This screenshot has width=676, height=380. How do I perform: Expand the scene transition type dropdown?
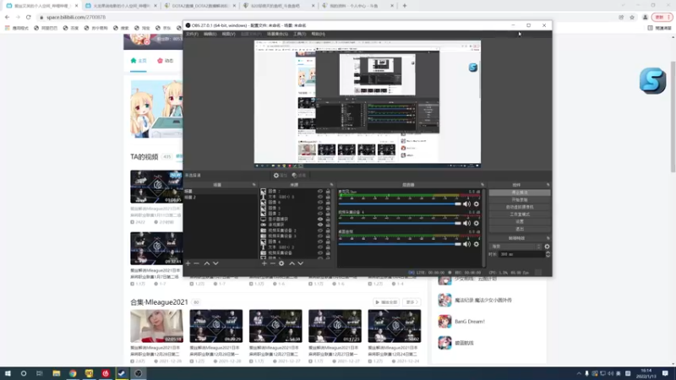point(516,247)
